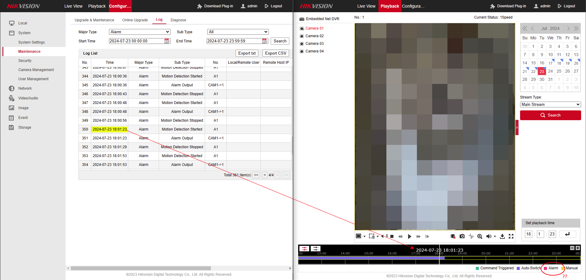Switch to the Diagnose tab
This screenshot has height=280, width=586.
tap(178, 20)
